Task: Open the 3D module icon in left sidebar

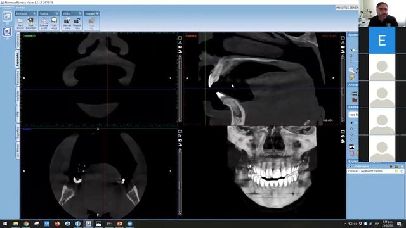Action: [7, 32]
